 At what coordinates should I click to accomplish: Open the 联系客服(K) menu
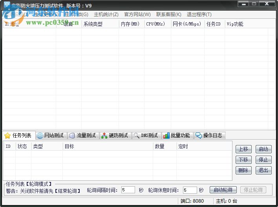[168, 15]
